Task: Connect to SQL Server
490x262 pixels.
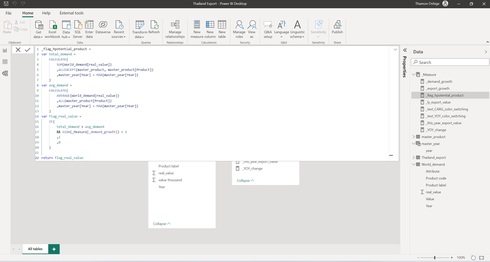Action: point(78,30)
